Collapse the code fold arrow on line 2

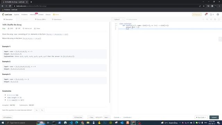click(x=117, y=25)
